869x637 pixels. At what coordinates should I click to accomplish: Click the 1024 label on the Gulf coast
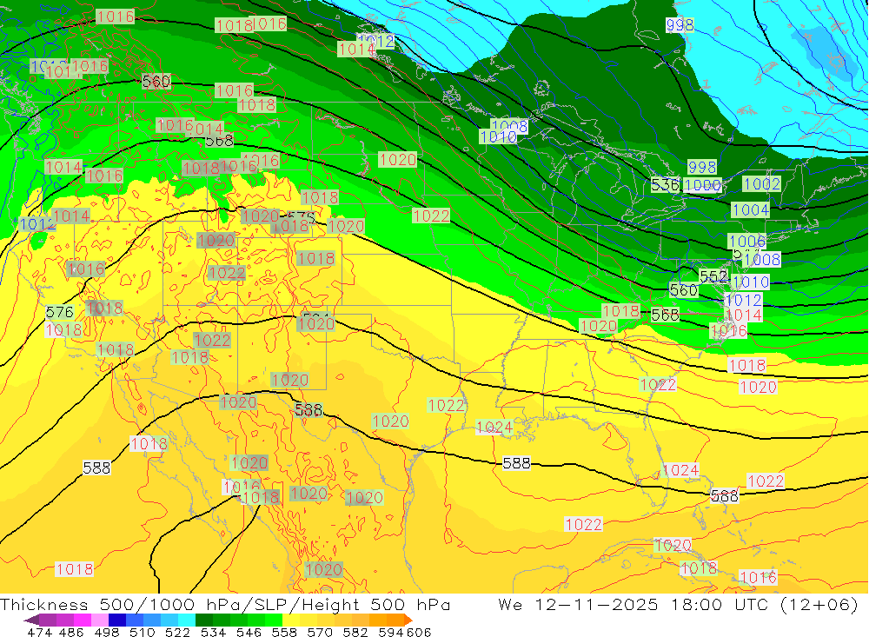[x=494, y=427]
